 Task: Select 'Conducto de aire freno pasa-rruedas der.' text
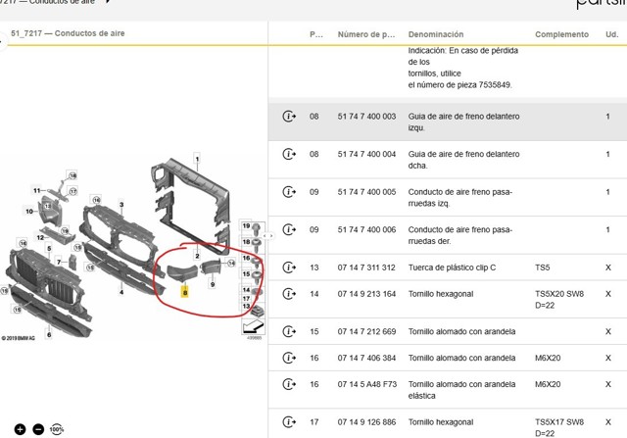(x=460, y=235)
